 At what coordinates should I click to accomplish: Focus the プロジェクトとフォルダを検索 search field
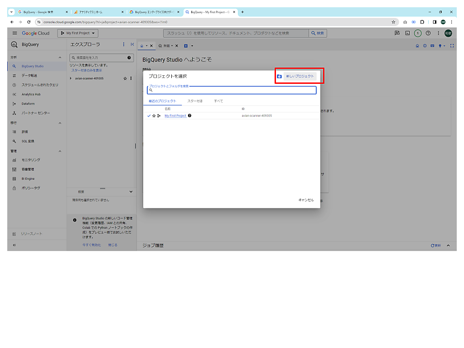(x=232, y=90)
